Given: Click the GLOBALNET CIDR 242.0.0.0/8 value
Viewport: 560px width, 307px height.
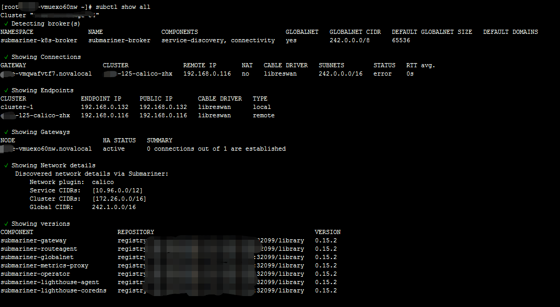Looking at the screenshot, I should click(348, 40).
